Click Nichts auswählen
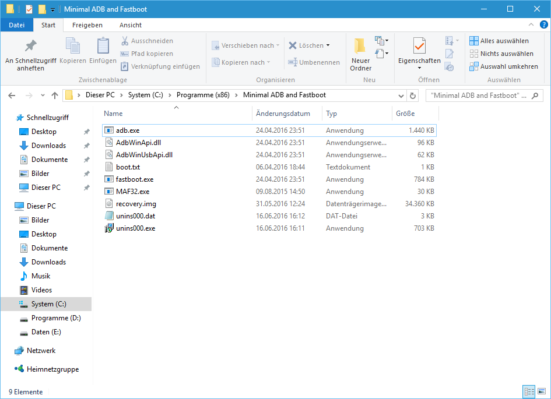 pos(501,54)
